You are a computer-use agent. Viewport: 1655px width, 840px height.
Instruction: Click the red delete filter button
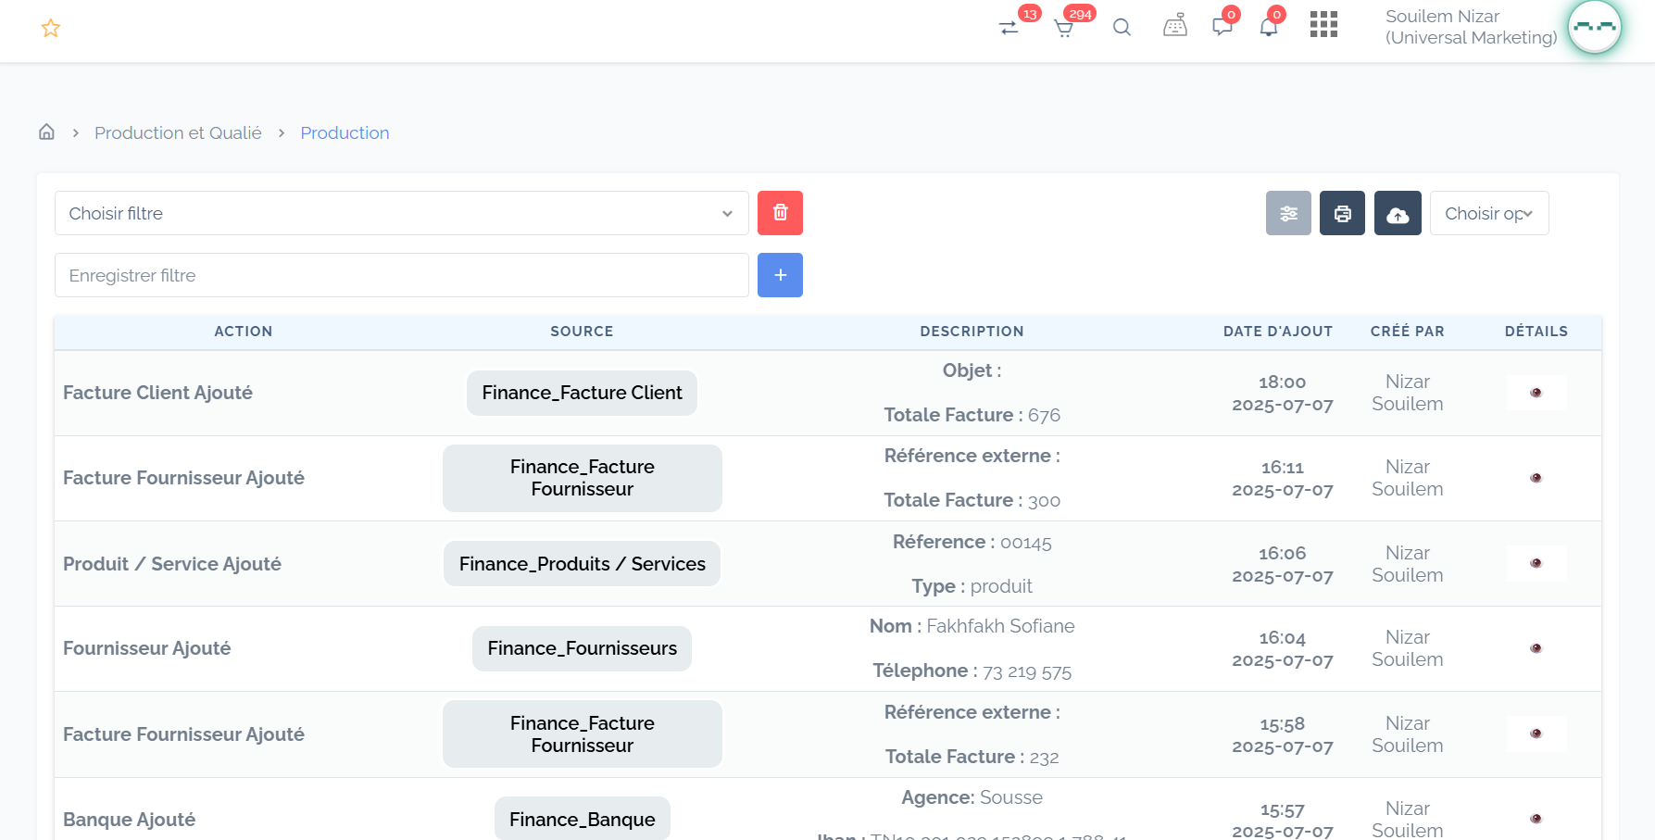click(780, 213)
